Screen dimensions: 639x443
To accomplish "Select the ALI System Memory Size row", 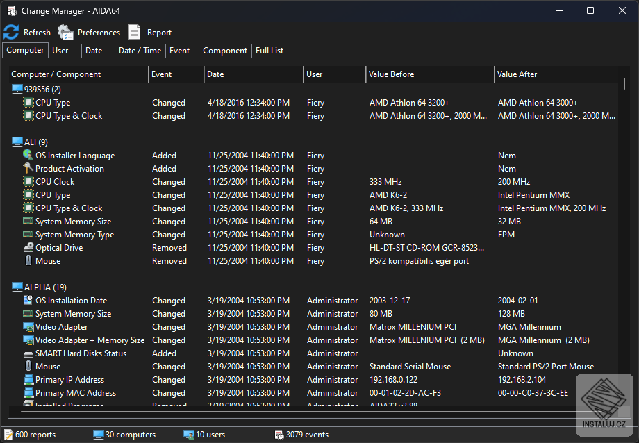I will [x=313, y=221].
